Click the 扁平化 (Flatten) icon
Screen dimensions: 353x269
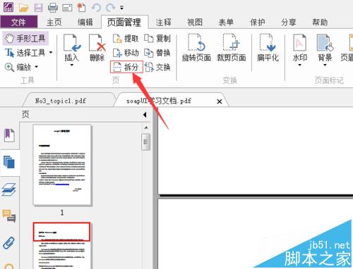point(268,48)
